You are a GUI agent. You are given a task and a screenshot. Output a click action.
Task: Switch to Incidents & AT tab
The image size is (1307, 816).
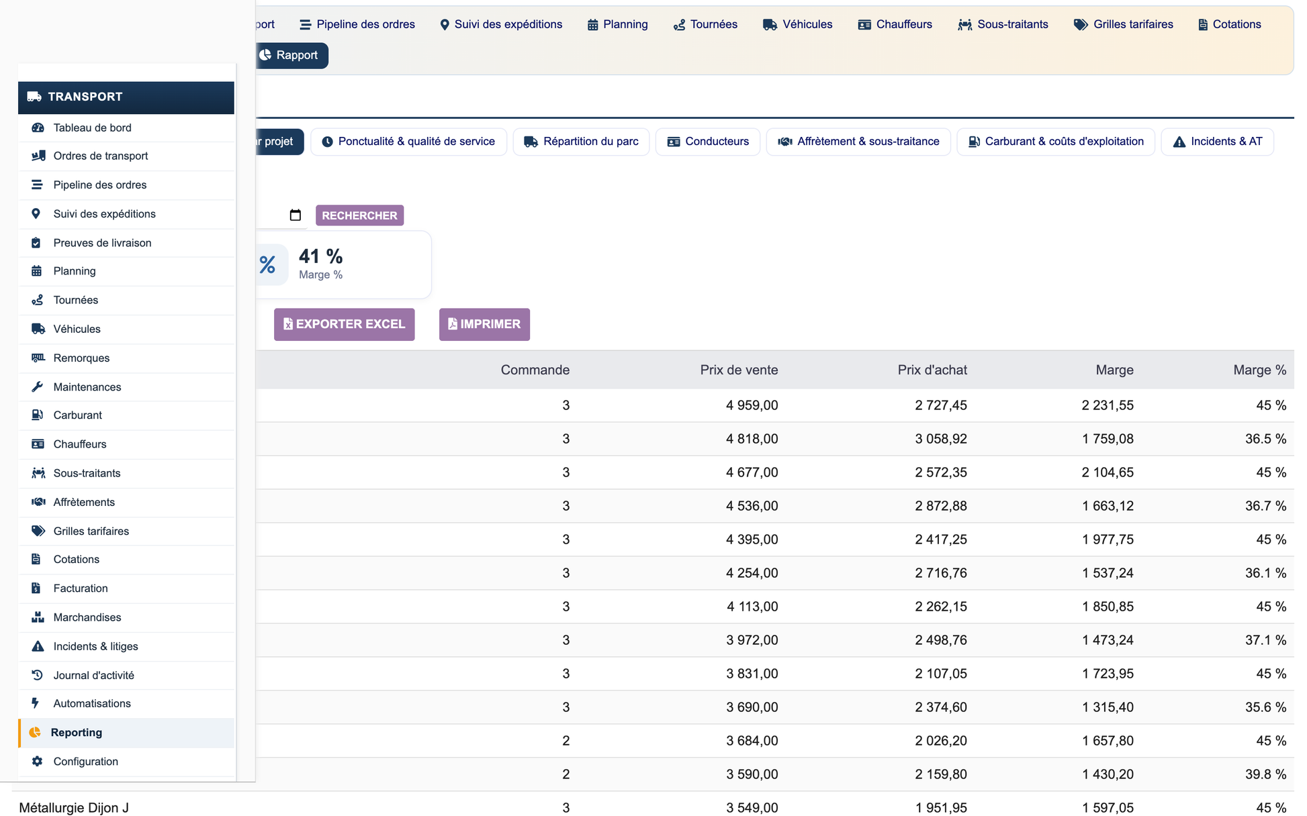coord(1217,142)
